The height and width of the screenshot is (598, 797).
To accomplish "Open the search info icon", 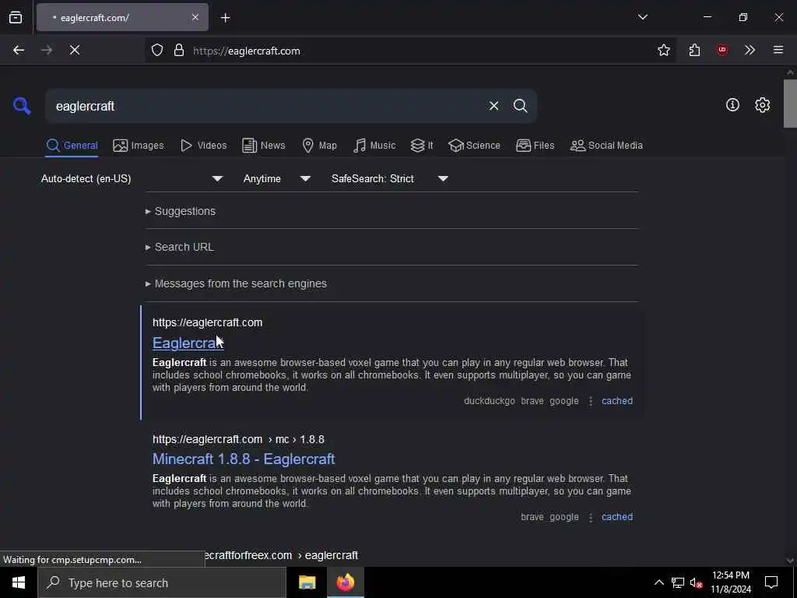I will coord(732,105).
